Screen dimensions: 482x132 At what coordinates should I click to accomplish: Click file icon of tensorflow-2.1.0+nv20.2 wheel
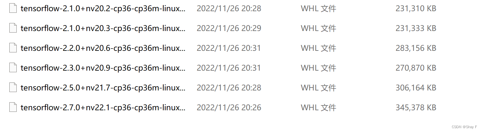click(x=13, y=8)
